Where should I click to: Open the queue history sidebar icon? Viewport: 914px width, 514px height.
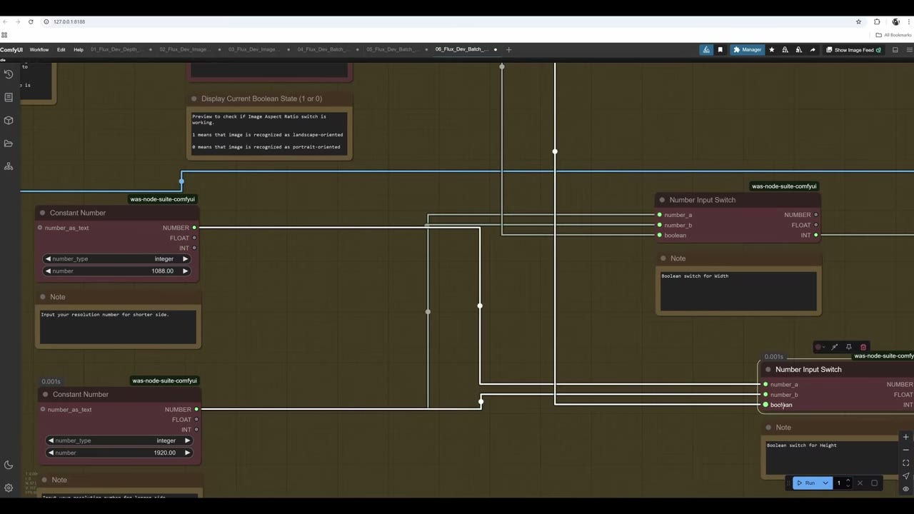pos(9,74)
